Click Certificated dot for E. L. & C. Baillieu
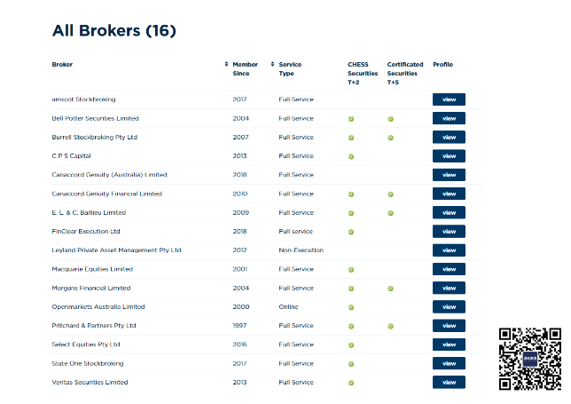571x404 pixels. click(x=390, y=213)
